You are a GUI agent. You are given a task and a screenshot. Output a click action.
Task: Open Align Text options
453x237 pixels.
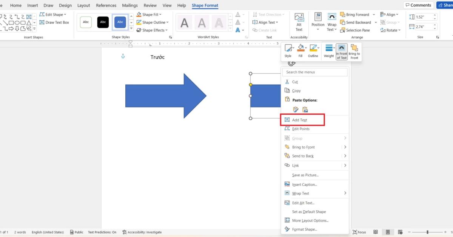point(265,23)
